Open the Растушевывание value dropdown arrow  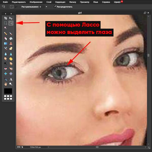[46, 7]
